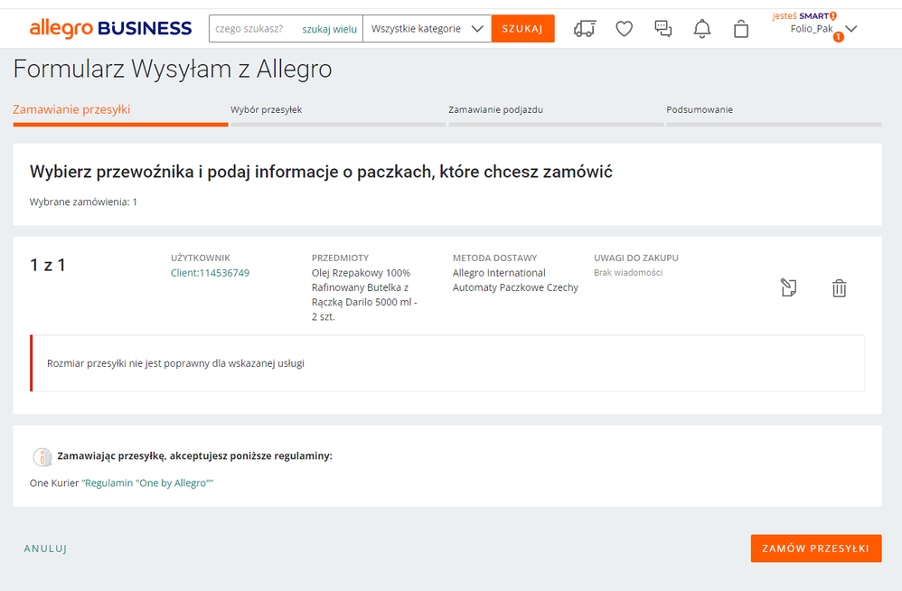Click the ZAMÓW PRZESYŁKI button
This screenshot has height=591, width=902.
[x=816, y=549]
